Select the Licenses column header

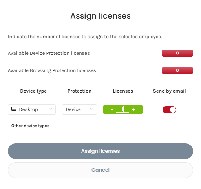point(123,91)
